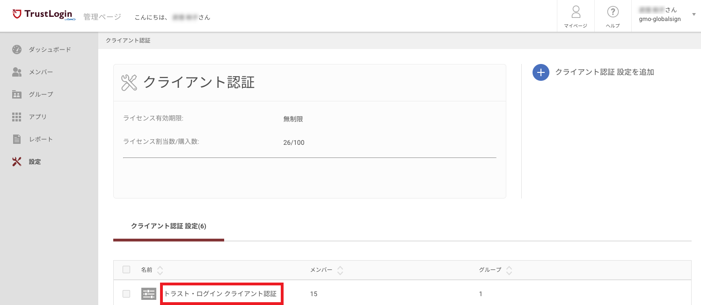Viewport: 701px width, 305px height.
Task: Click the settings-list icon beside トラスト・ログイン row
Action: coord(149,294)
